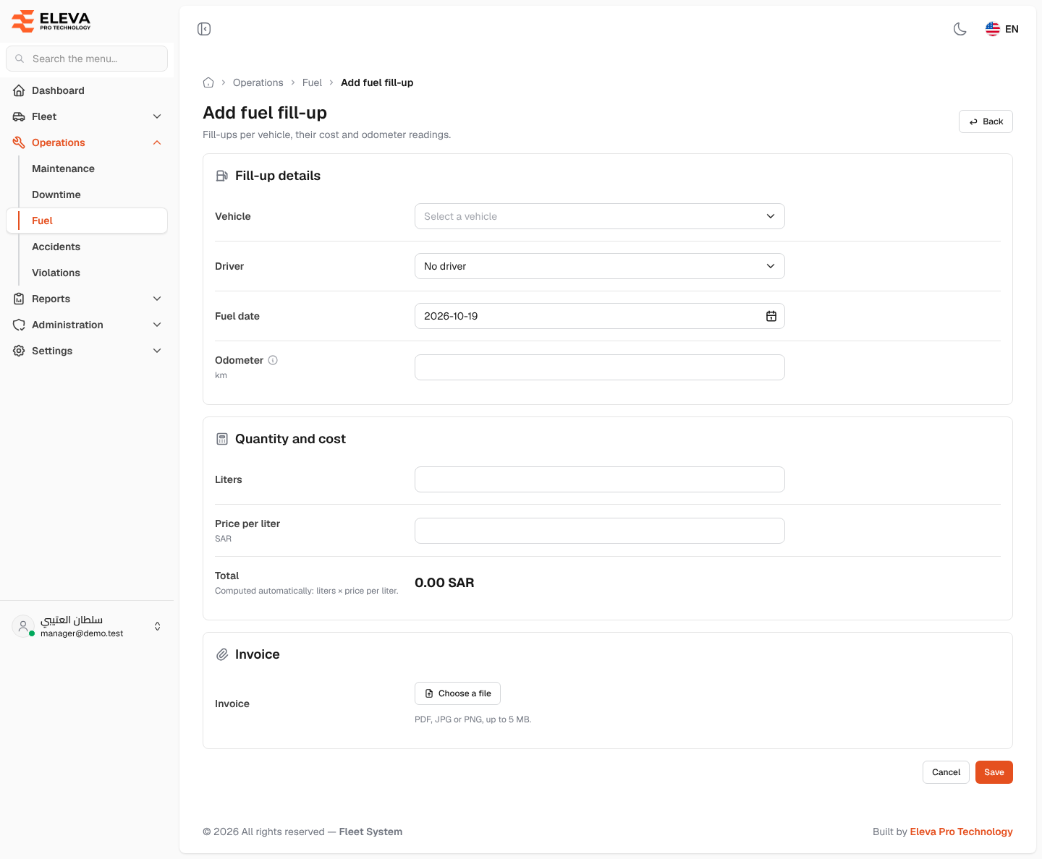Image resolution: width=1042 pixels, height=859 pixels.
Task: Toggle dark mode via moon icon
Action: [960, 29]
